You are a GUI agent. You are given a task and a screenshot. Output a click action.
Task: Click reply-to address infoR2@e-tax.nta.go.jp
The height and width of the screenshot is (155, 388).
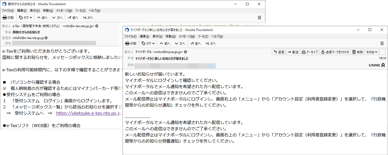(28, 38)
